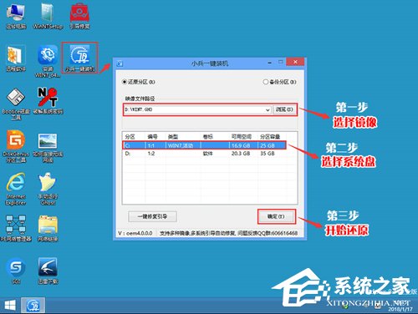Launch the NT password cracking key icon
Screen dimensions: 418x314
pyautogui.click(x=48, y=101)
